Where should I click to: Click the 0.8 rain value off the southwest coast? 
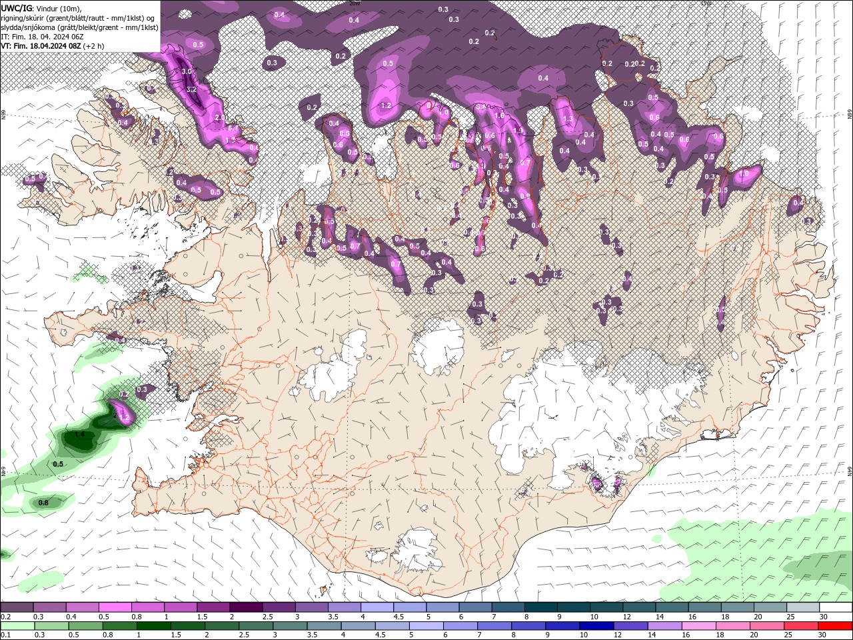click(x=43, y=503)
